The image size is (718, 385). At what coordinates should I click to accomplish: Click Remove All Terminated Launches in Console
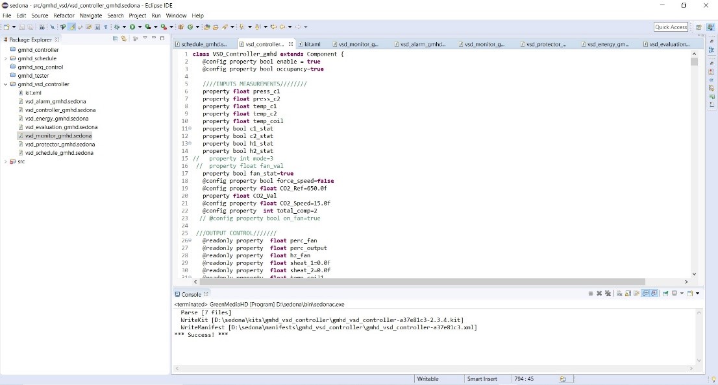[608, 294]
